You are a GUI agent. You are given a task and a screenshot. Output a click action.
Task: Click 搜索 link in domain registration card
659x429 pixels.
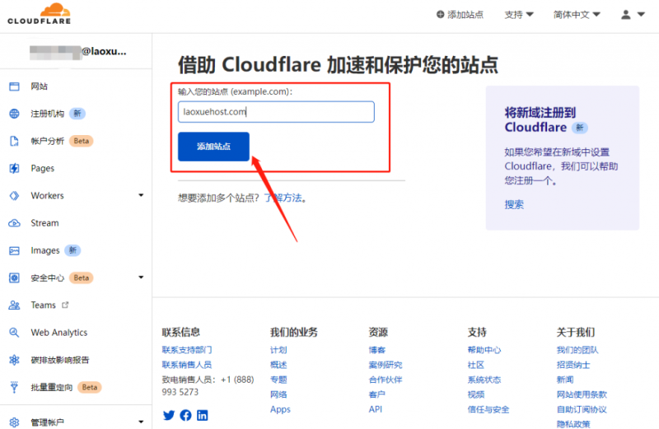pos(514,205)
